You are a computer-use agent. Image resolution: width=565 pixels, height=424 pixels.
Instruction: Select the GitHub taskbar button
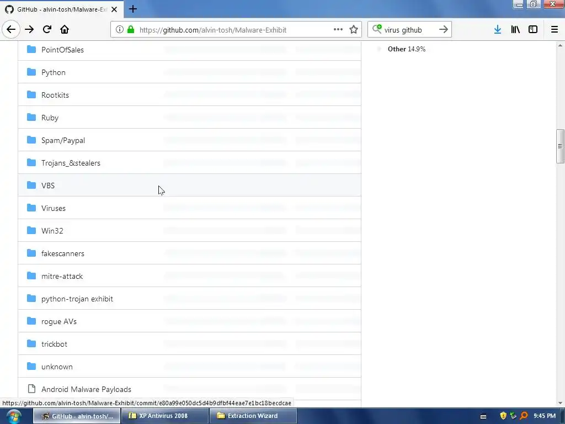pyautogui.click(x=76, y=416)
